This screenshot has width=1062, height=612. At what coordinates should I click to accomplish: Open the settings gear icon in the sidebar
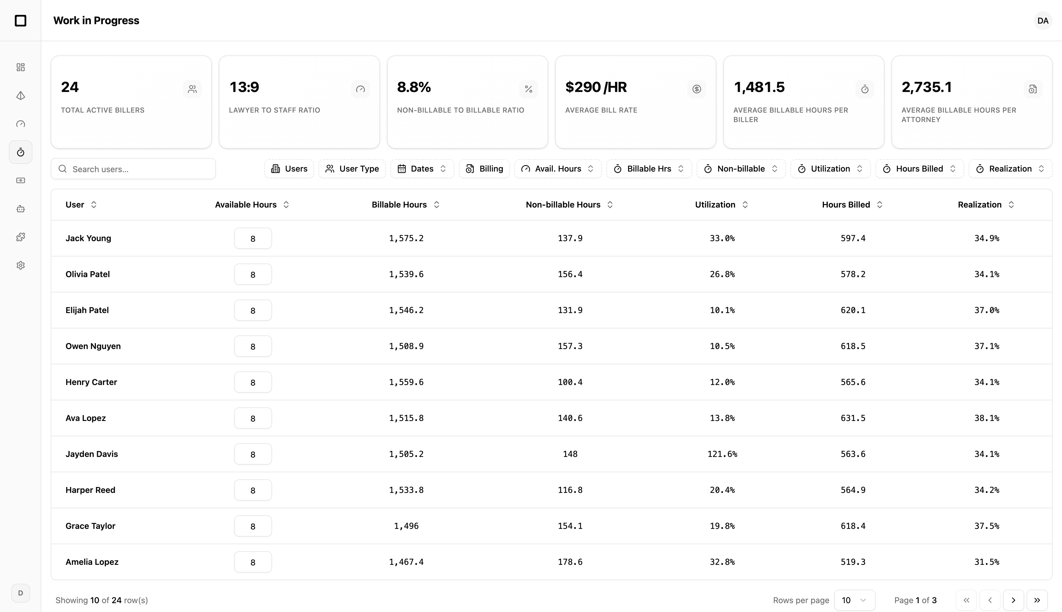click(21, 265)
